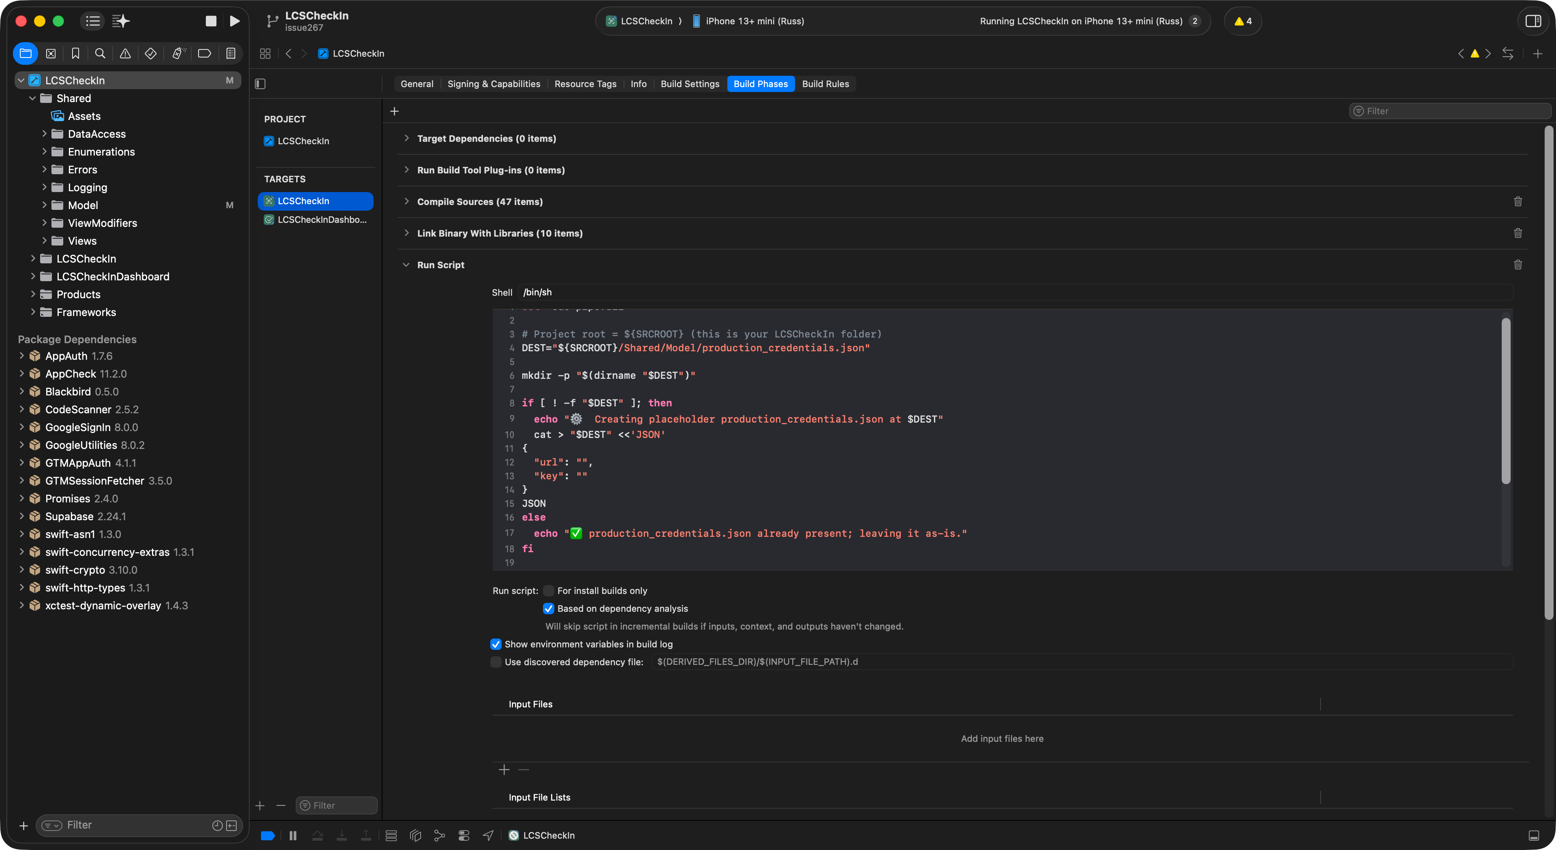Toggle the inspectors panel at top right
Image resolution: width=1556 pixels, height=850 pixels.
pos(1533,21)
